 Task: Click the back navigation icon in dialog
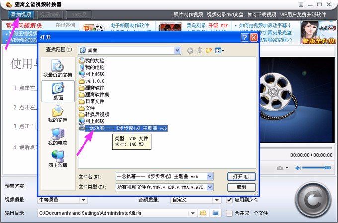(x=190, y=50)
